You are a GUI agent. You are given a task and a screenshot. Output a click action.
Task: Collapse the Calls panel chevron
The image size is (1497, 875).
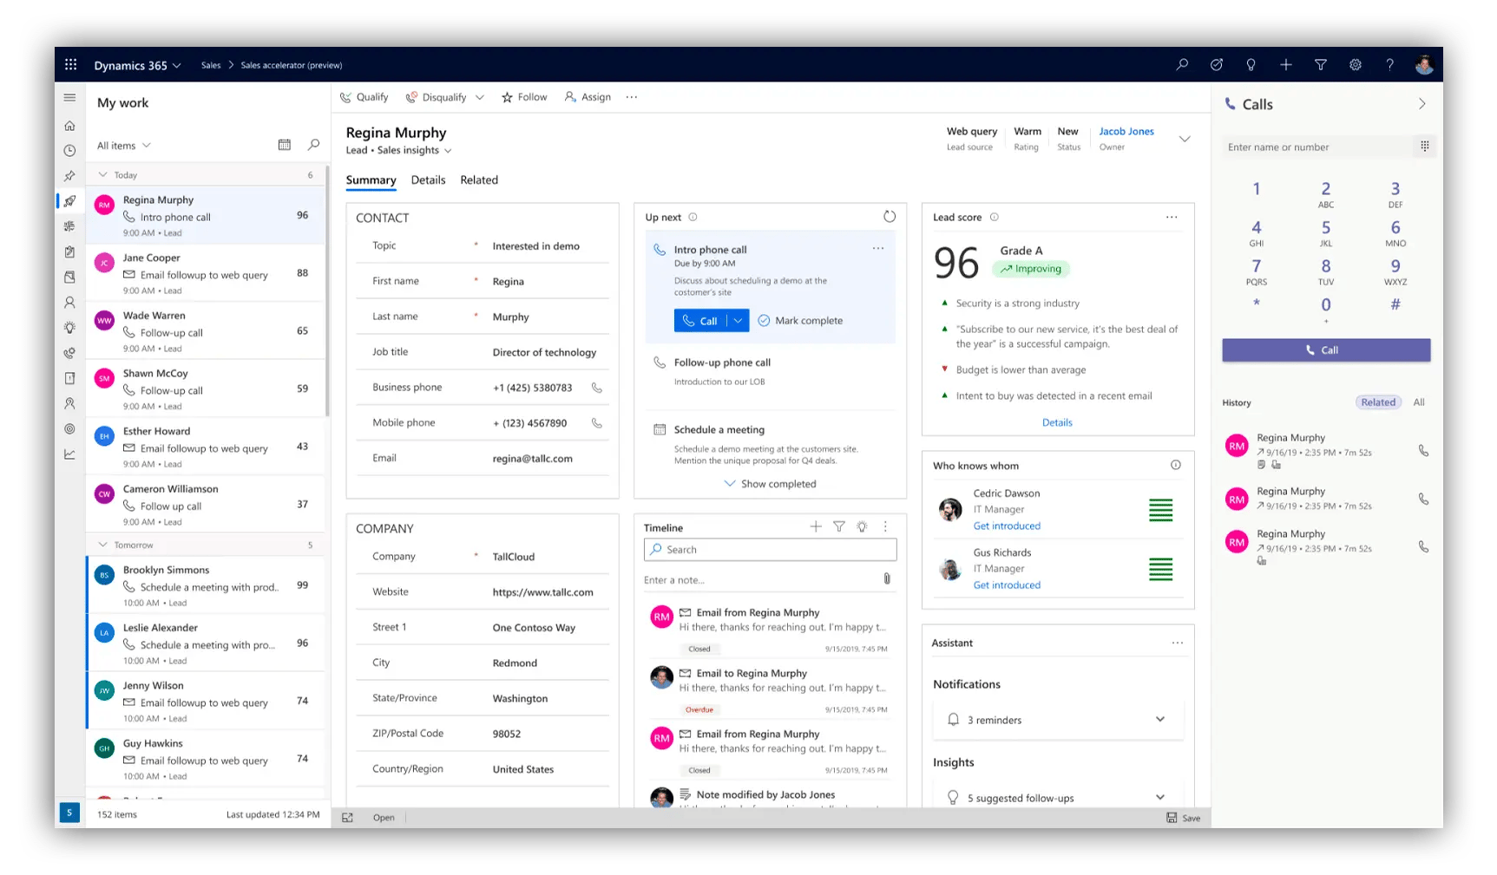[x=1421, y=104]
